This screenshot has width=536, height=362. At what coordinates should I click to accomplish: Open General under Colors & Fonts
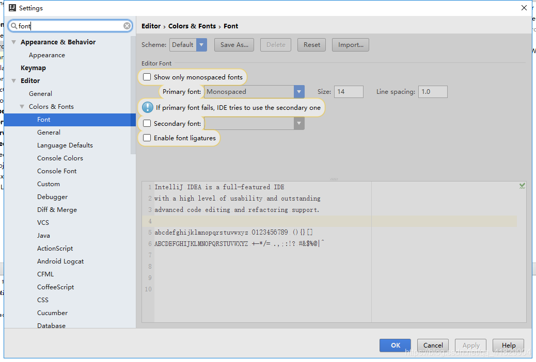tap(49, 132)
